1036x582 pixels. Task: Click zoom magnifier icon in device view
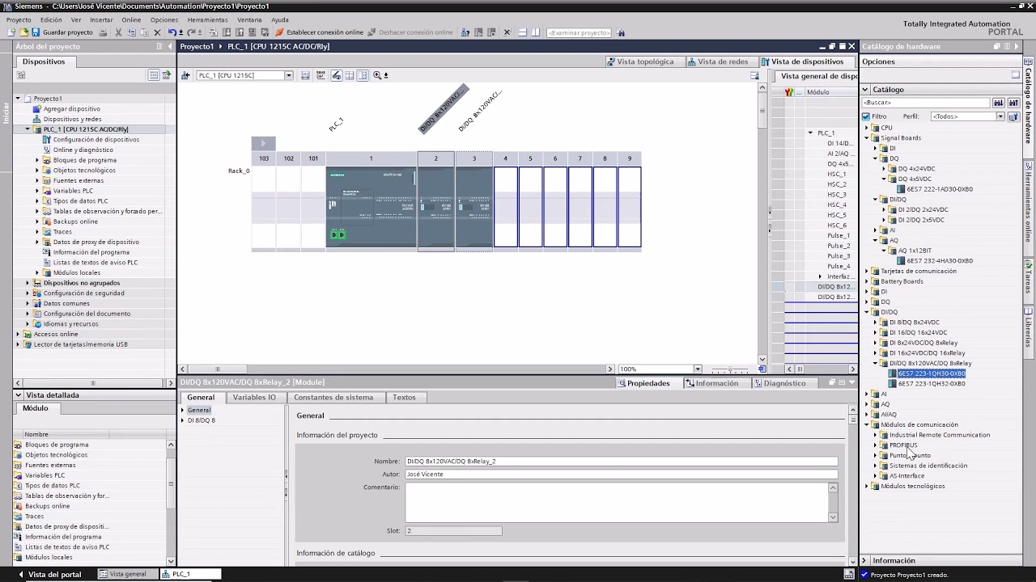click(377, 75)
